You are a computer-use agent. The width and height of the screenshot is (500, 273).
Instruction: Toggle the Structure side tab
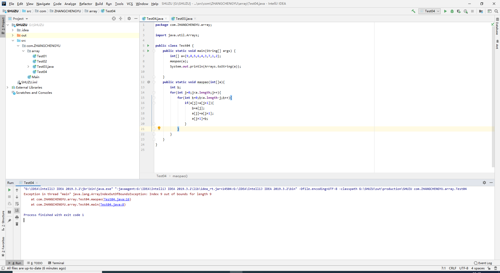coord(3,220)
